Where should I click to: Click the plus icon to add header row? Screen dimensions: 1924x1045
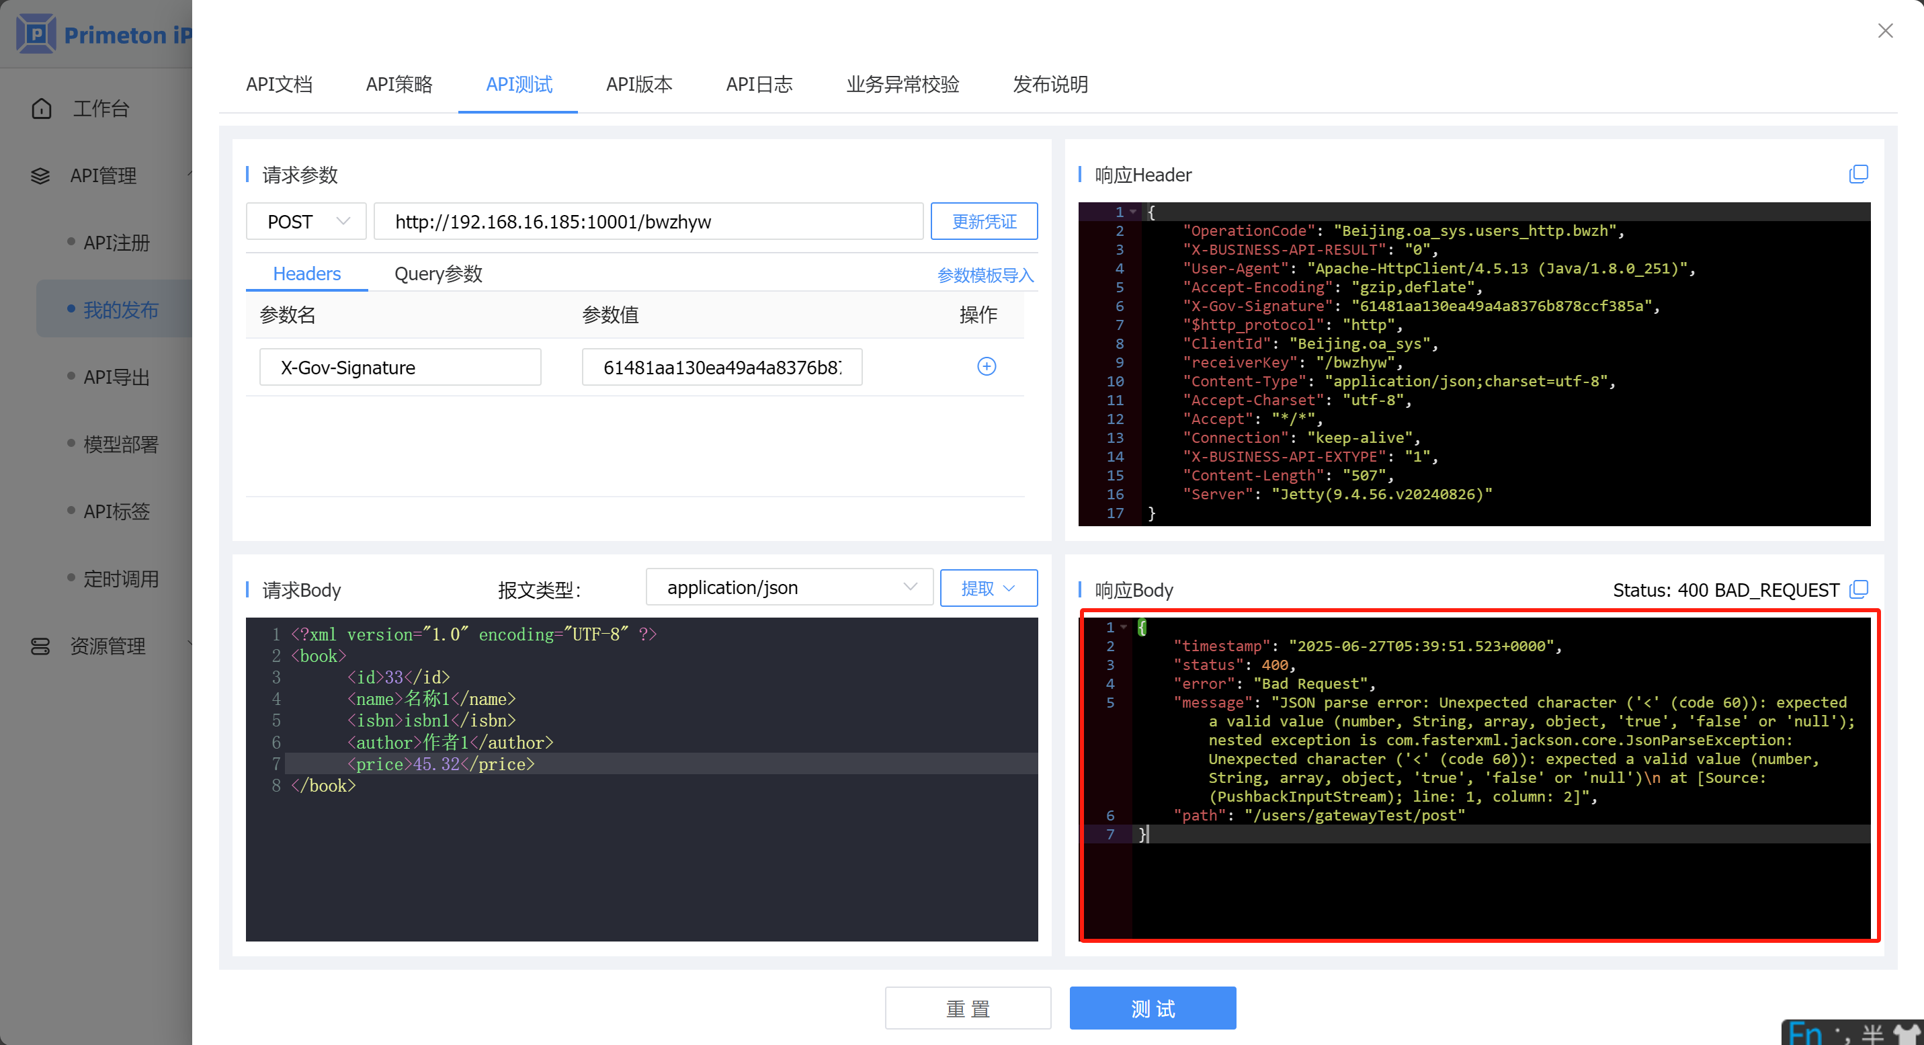(986, 366)
